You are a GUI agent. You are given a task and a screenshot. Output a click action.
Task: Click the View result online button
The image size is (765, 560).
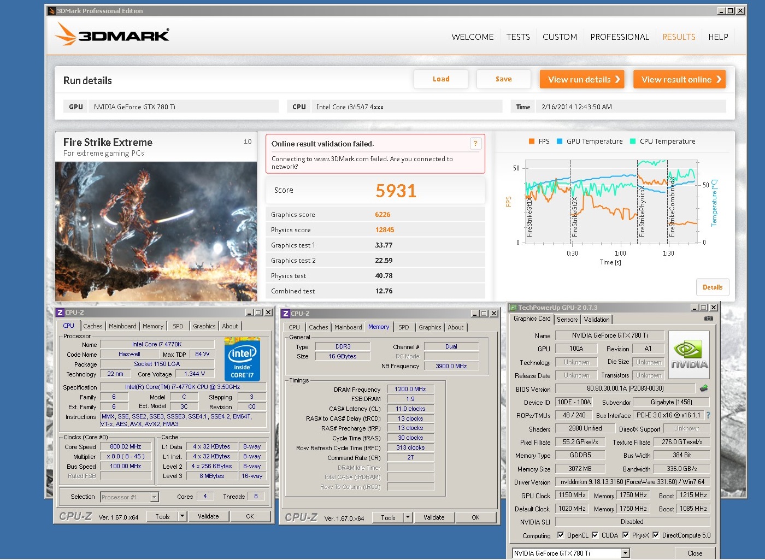[x=679, y=79]
